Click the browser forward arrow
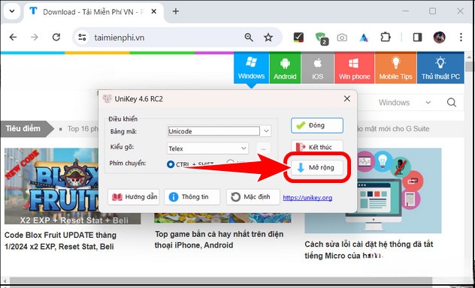Image resolution: width=475 pixels, height=288 pixels. 35,37
